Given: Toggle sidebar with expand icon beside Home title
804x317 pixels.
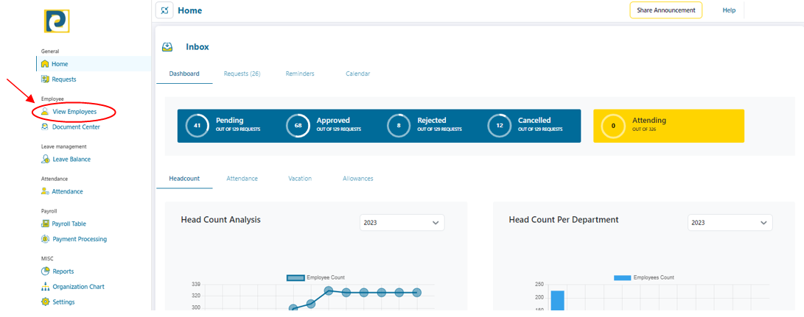Looking at the screenshot, I should coord(165,10).
